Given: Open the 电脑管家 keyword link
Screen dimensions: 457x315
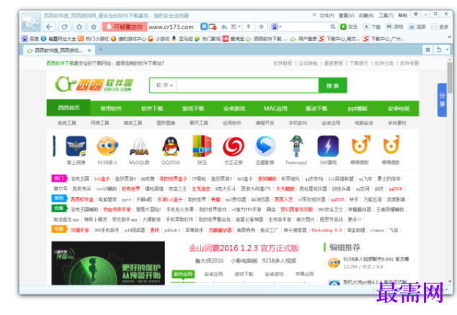Looking at the screenshot, I should [x=107, y=199].
